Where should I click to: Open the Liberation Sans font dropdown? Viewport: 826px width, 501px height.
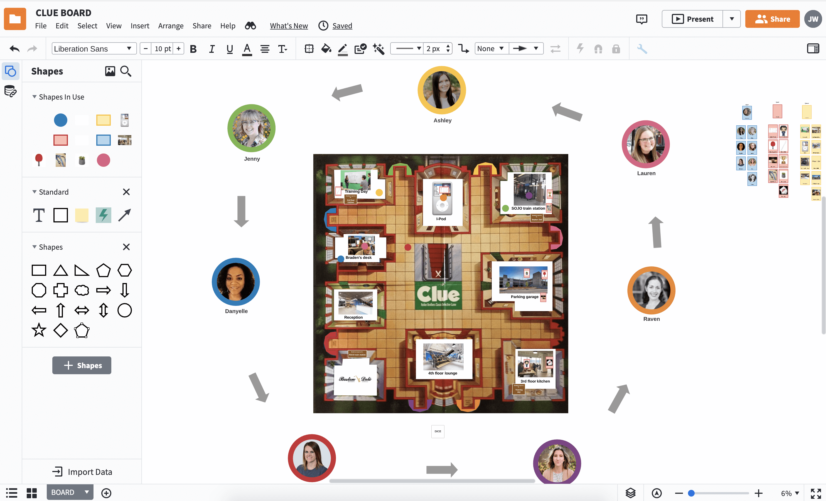pos(94,49)
